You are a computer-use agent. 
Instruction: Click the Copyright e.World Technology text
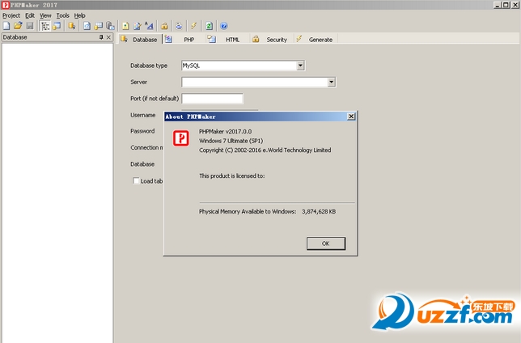tap(265, 150)
